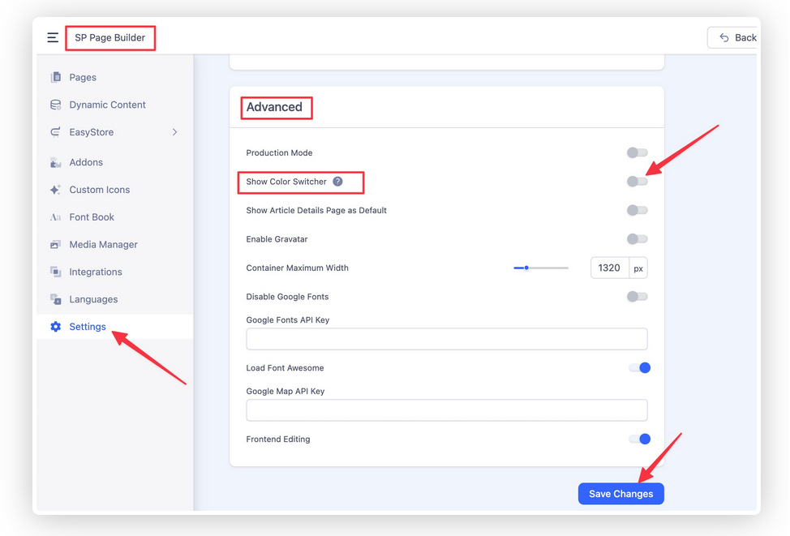Disable the Load Font Awesome toggle
Screen dimensions: 790x536
pyautogui.click(x=639, y=368)
